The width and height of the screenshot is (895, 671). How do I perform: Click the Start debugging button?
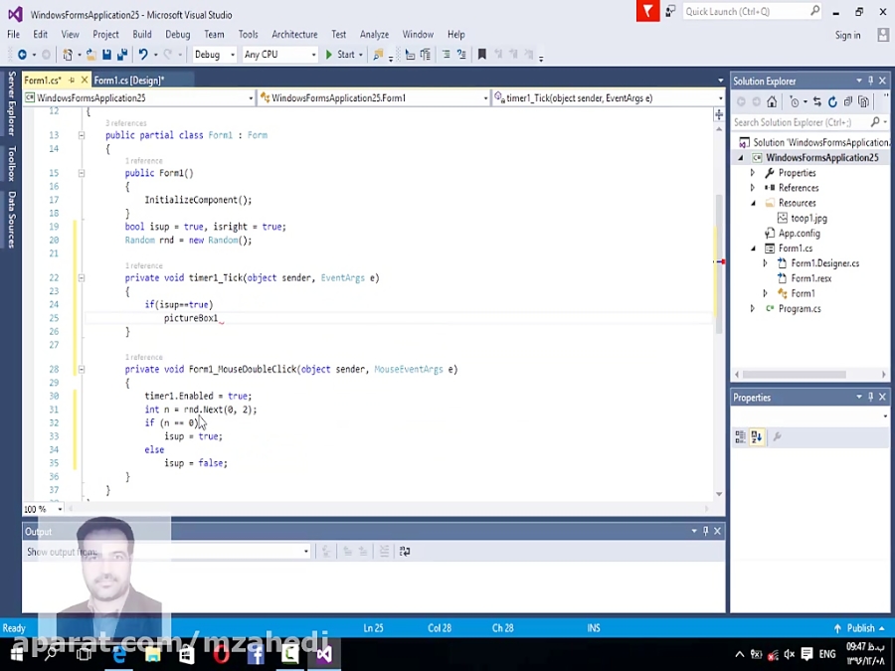click(340, 55)
